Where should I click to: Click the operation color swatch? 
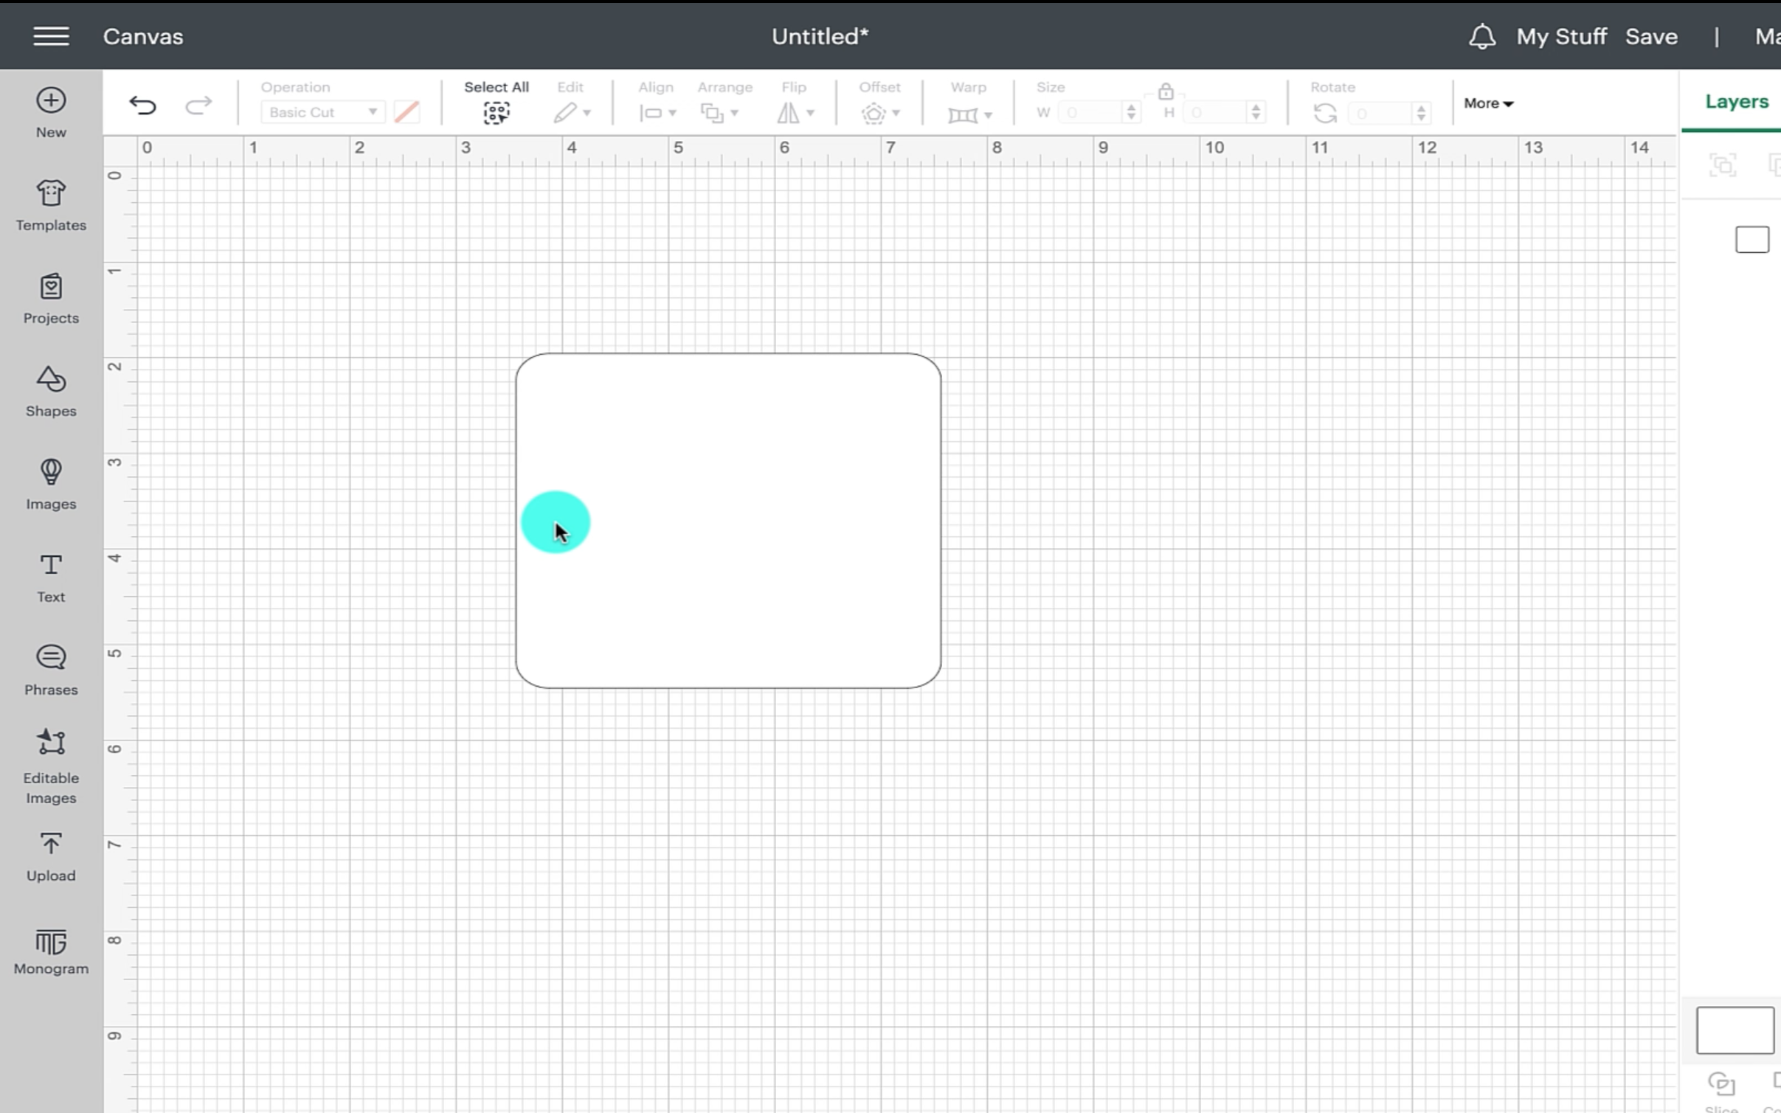(407, 112)
